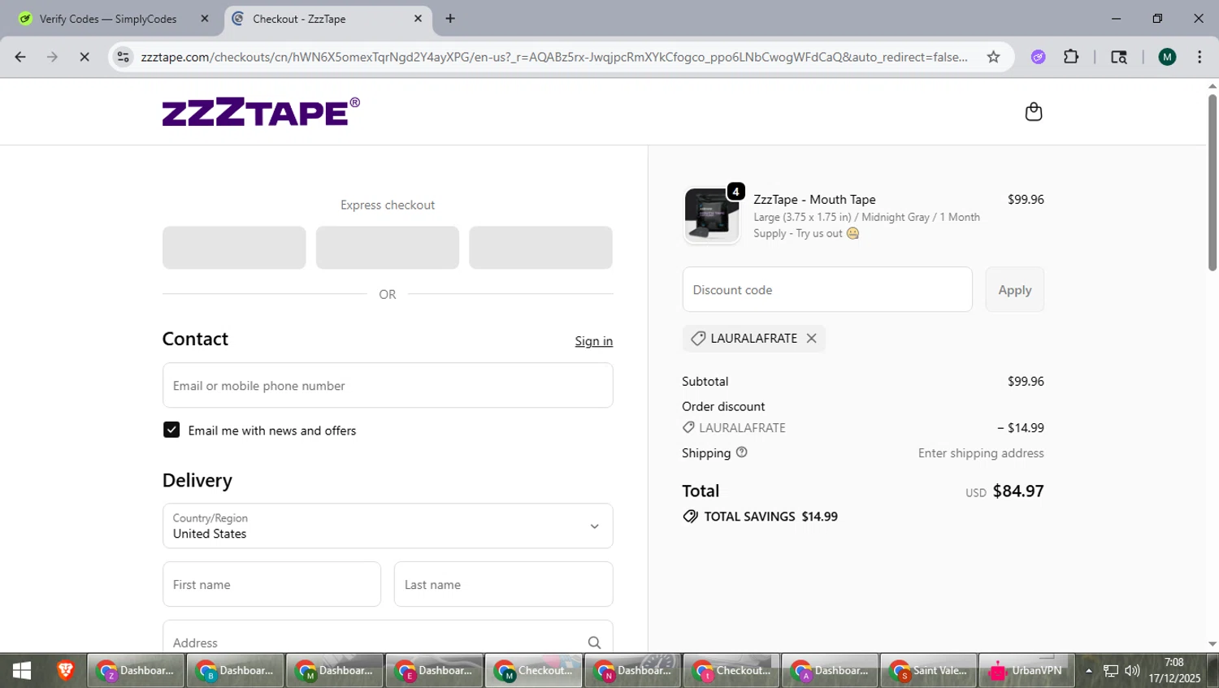Click the volume speaker tray icon
The width and height of the screenshot is (1219, 688).
pos(1132,671)
